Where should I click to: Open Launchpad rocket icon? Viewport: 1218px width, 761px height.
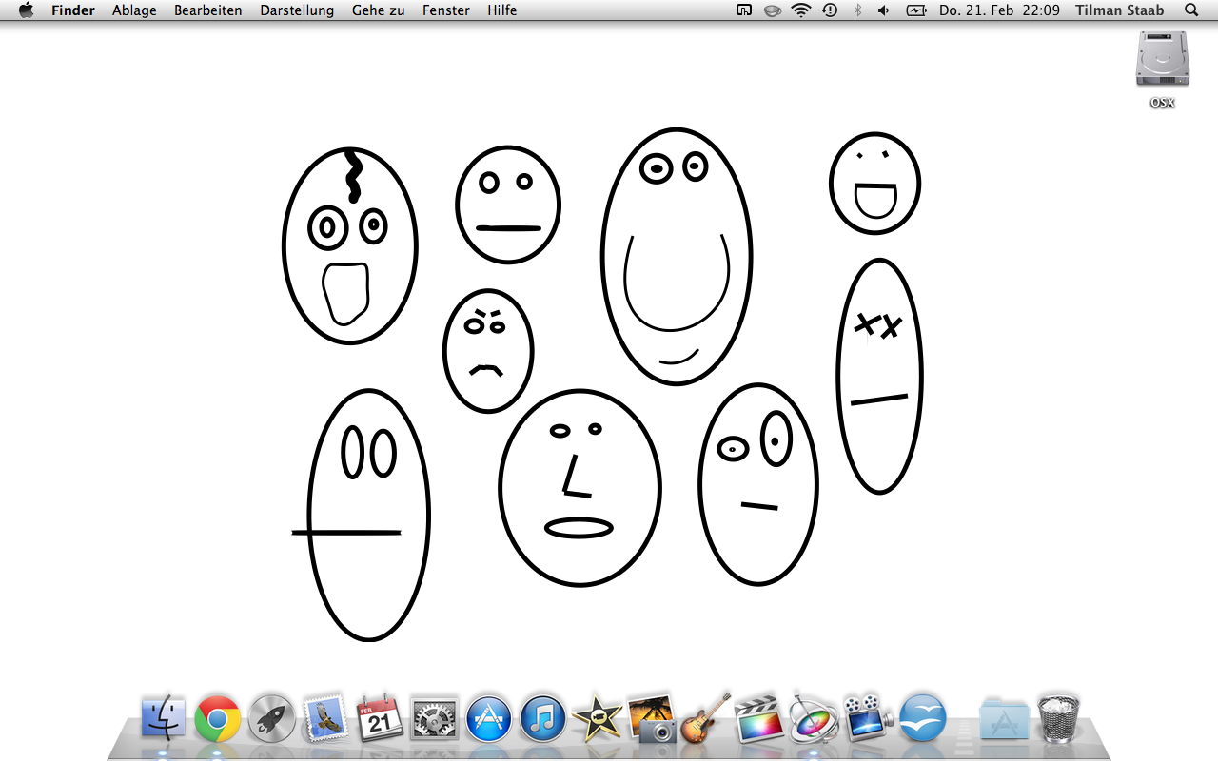click(x=272, y=718)
